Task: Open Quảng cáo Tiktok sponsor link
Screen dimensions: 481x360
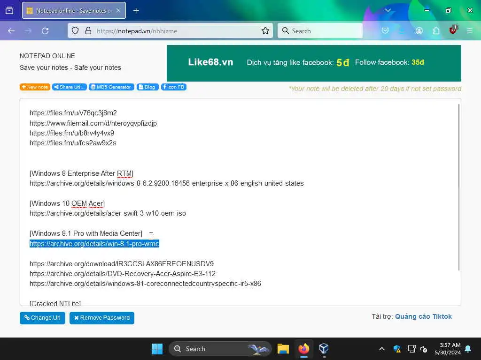Action: pyautogui.click(x=423, y=316)
